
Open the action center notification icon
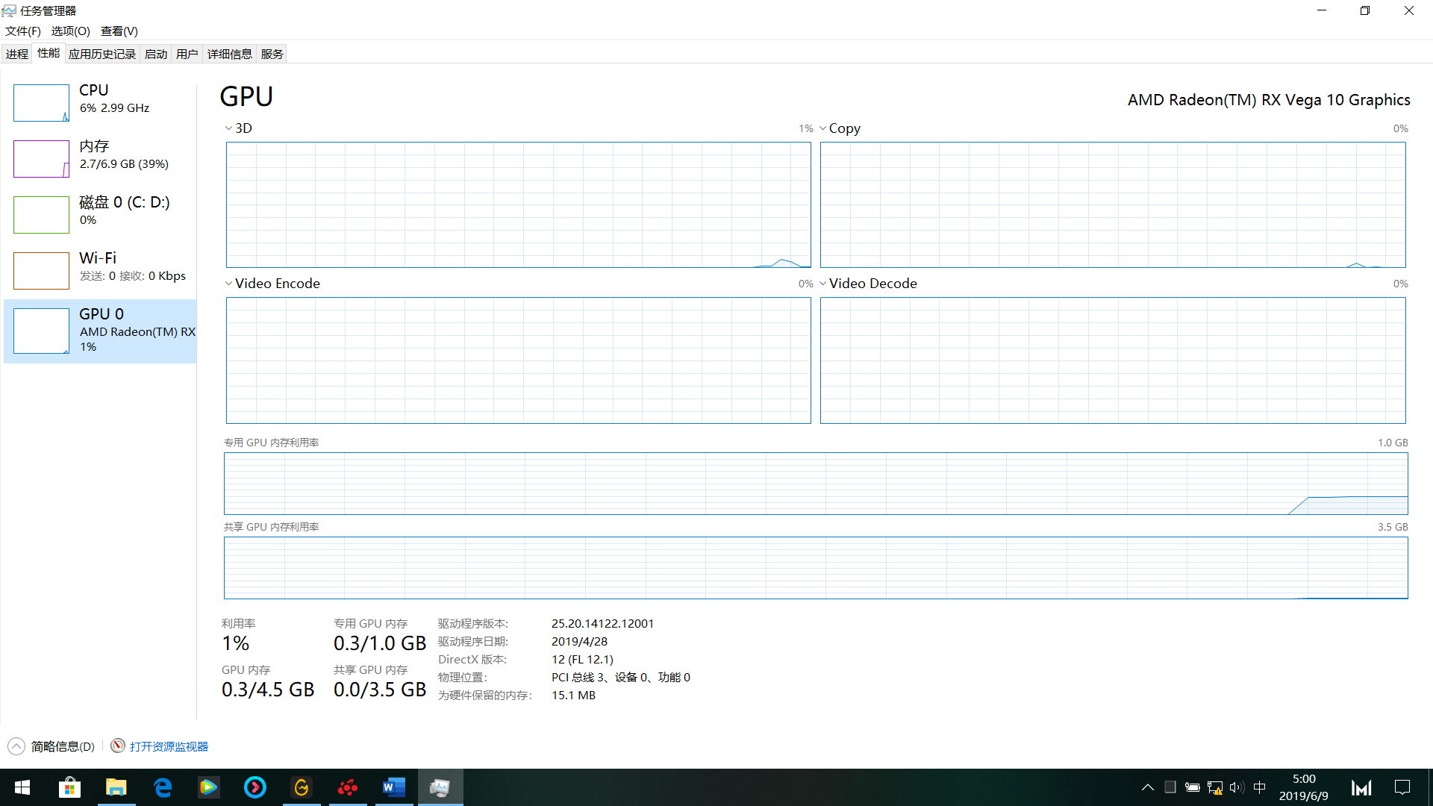point(1402,787)
